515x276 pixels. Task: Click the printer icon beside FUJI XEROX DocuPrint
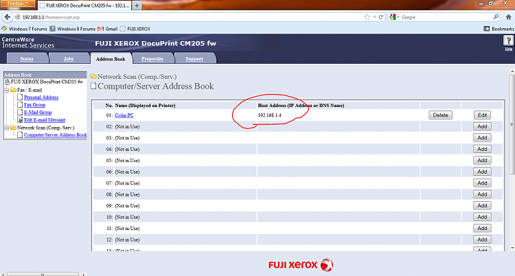point(8,82)
